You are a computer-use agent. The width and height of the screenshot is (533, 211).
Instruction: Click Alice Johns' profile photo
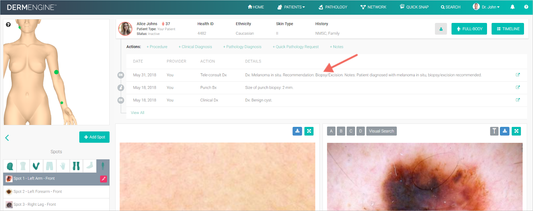click(x=125, y=29)
